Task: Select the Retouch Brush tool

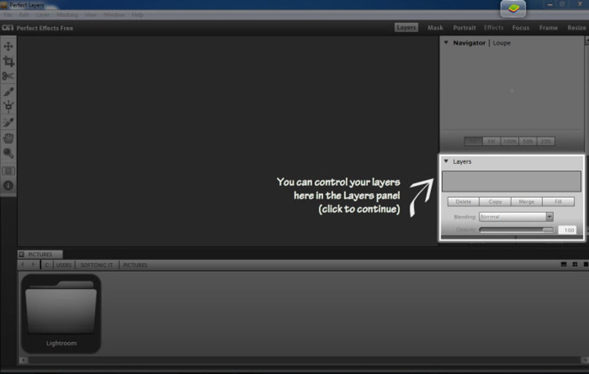Action: [x=8, y=122]
